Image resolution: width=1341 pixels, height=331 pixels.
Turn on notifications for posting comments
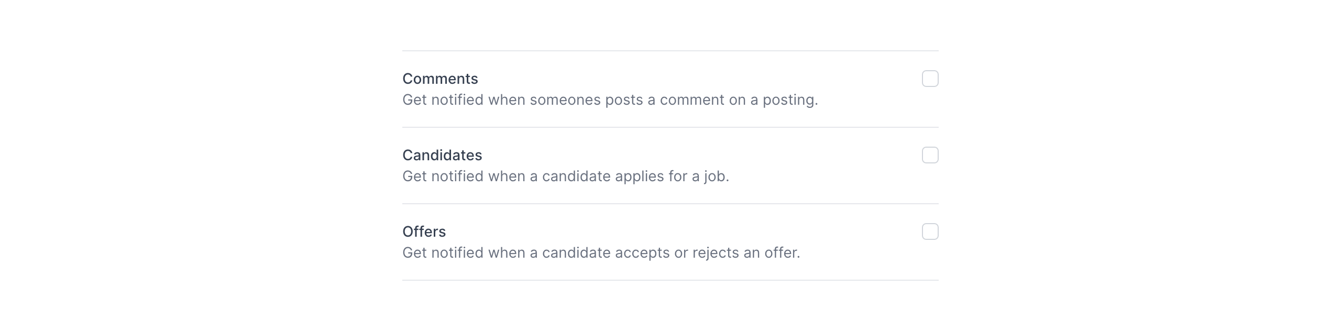930,79
